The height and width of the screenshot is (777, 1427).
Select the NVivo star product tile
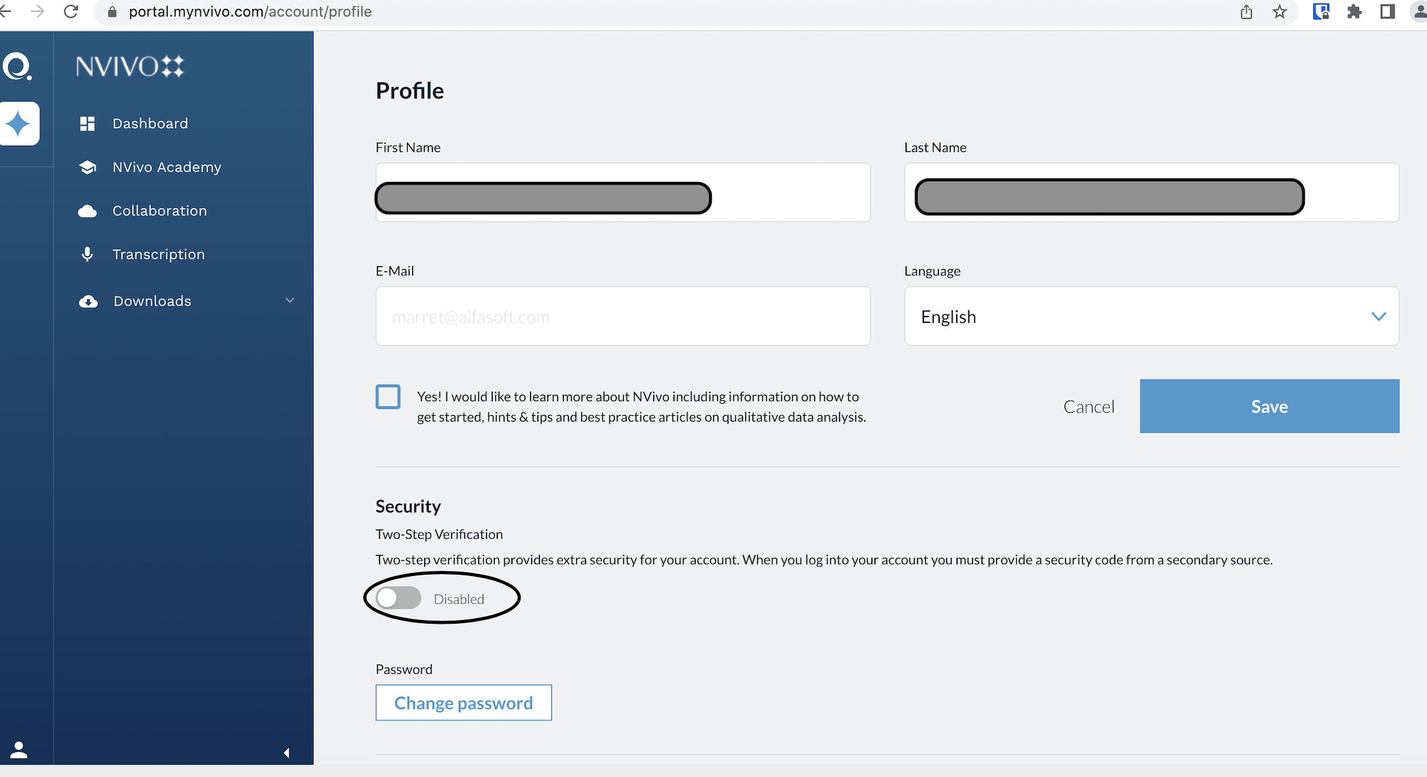coord(18,123)
